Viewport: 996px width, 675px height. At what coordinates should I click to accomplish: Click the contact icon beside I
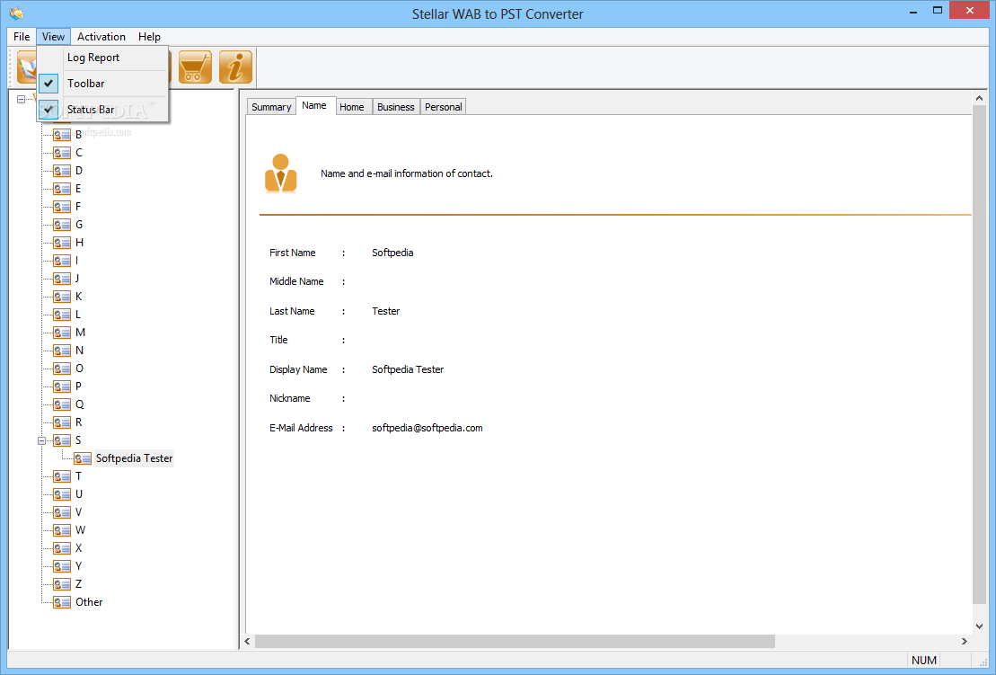click(x=62, y=261)
